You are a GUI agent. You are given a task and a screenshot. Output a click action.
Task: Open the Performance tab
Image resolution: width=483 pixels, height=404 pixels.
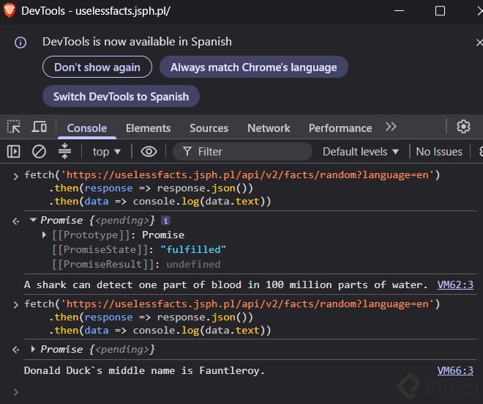pos(340,128)
